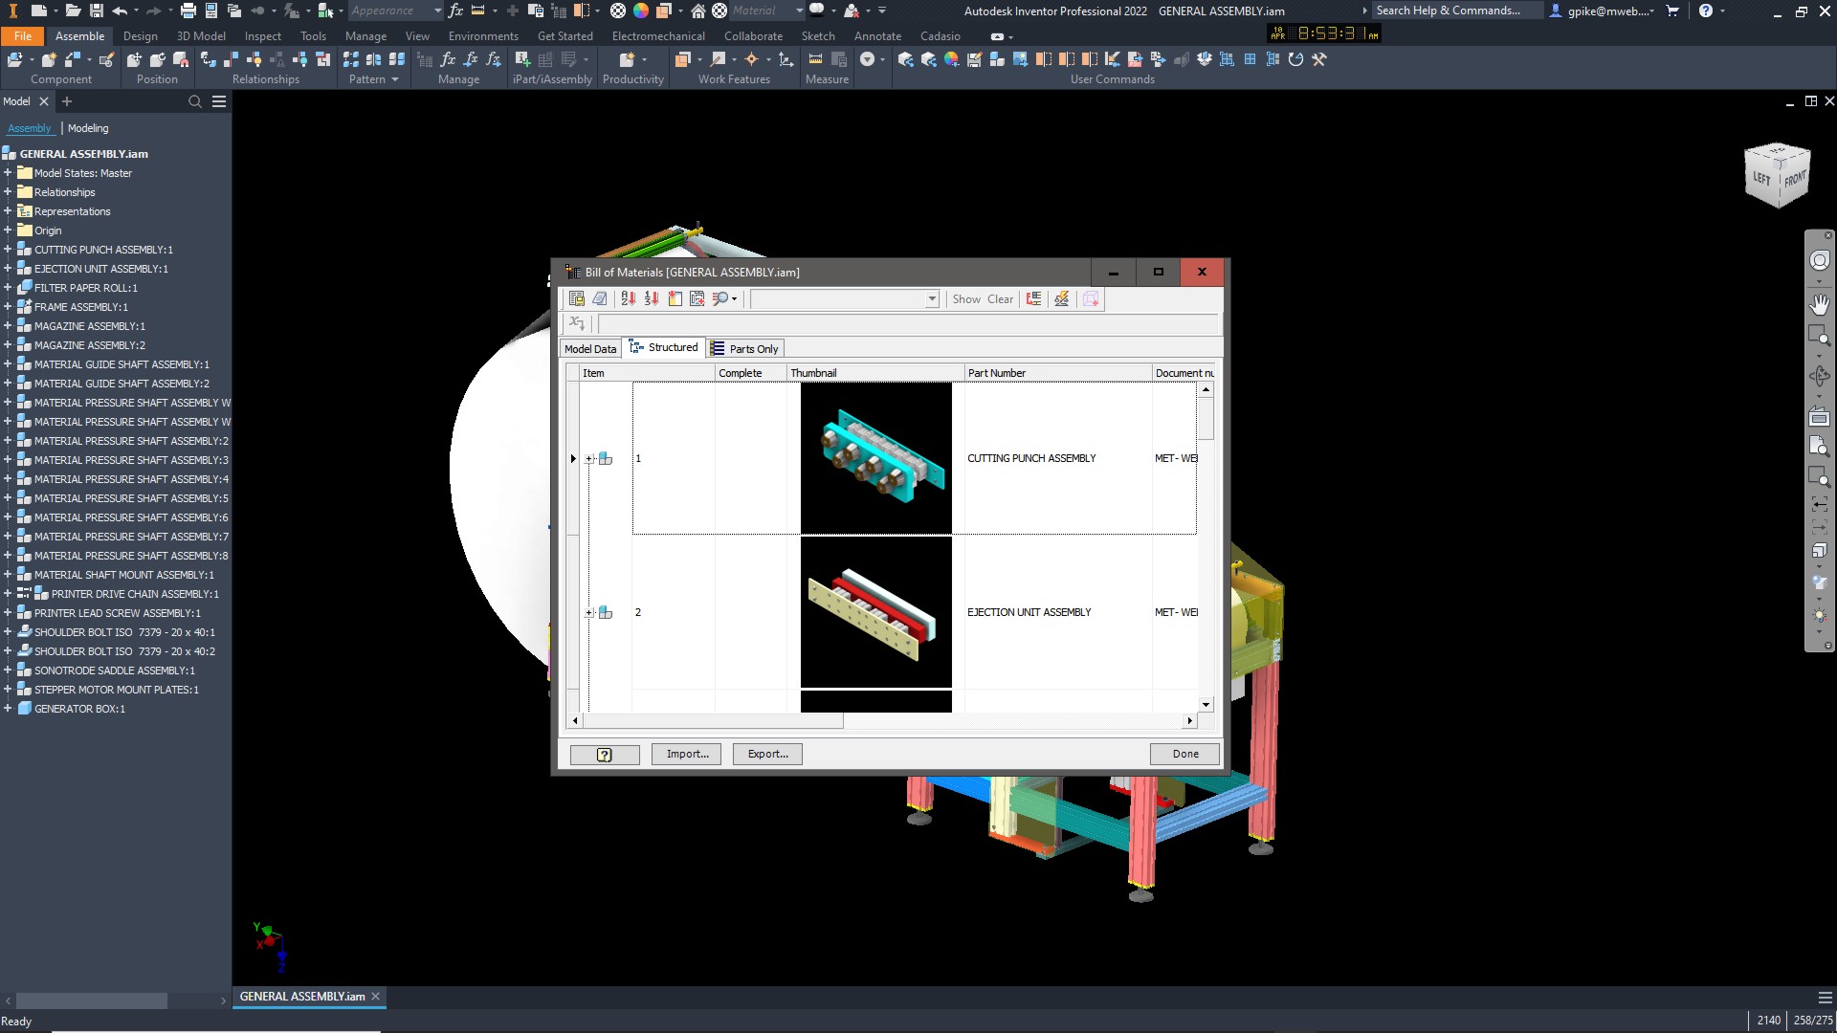Click the Home view icon in the title bar
Screen dimensions: 1837x1033
698,11
